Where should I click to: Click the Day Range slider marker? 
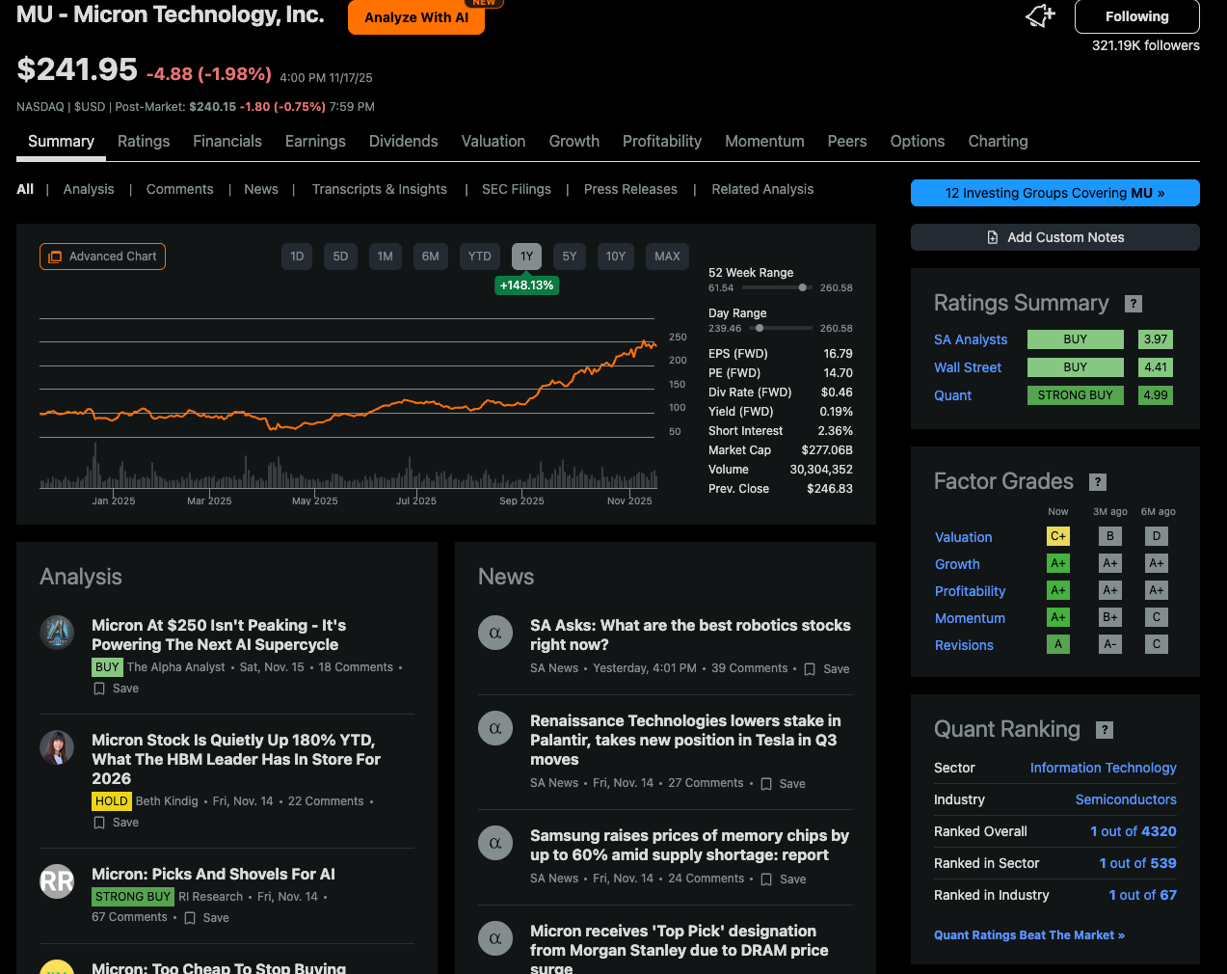(760, 328)
